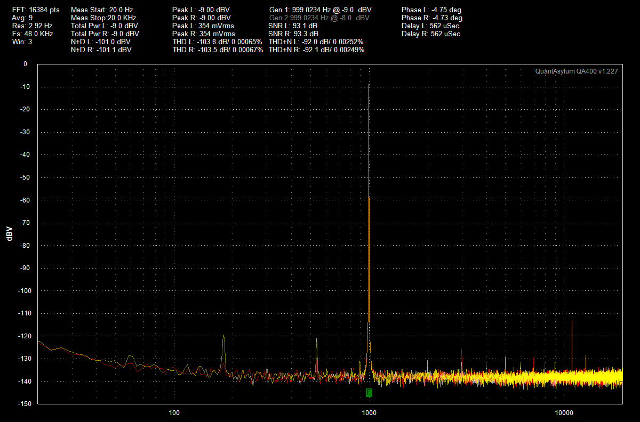640x422 pixels.
Task: Select the 'Fs: 48.0 KHz' sample rate text
Action: coord(33,34)
